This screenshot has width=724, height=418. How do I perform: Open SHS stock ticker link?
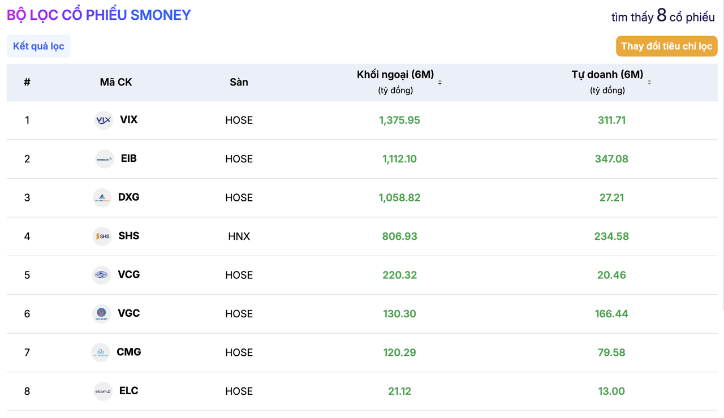(129, 236)
